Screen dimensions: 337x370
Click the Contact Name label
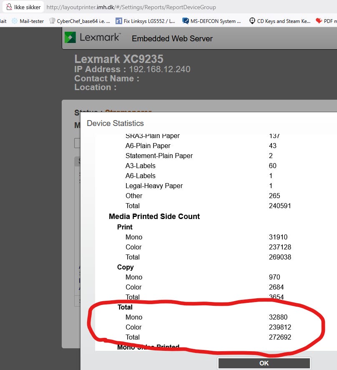[107, 78]
